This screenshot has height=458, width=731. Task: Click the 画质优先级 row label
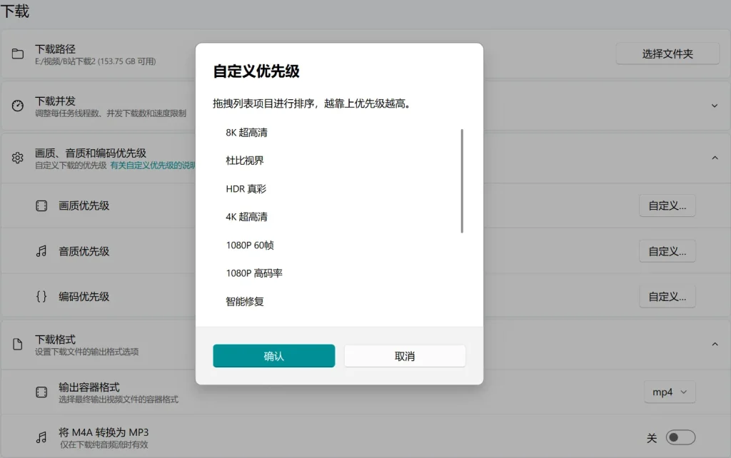[x=84, y=206]
